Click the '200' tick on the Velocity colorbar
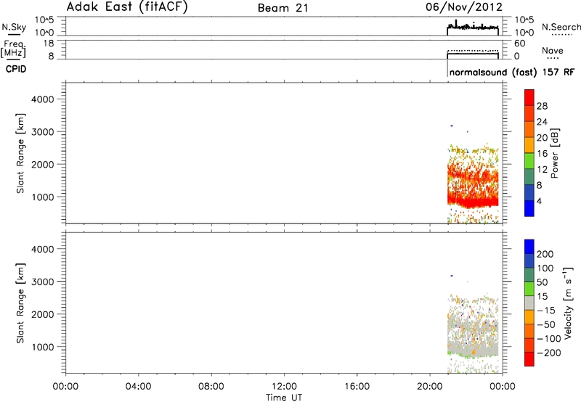The width and height of the screenshot is (581, 402). coord(545,254)
